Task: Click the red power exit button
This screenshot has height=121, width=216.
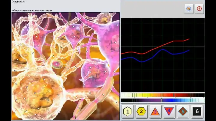Action: click(x=199, y=9)
